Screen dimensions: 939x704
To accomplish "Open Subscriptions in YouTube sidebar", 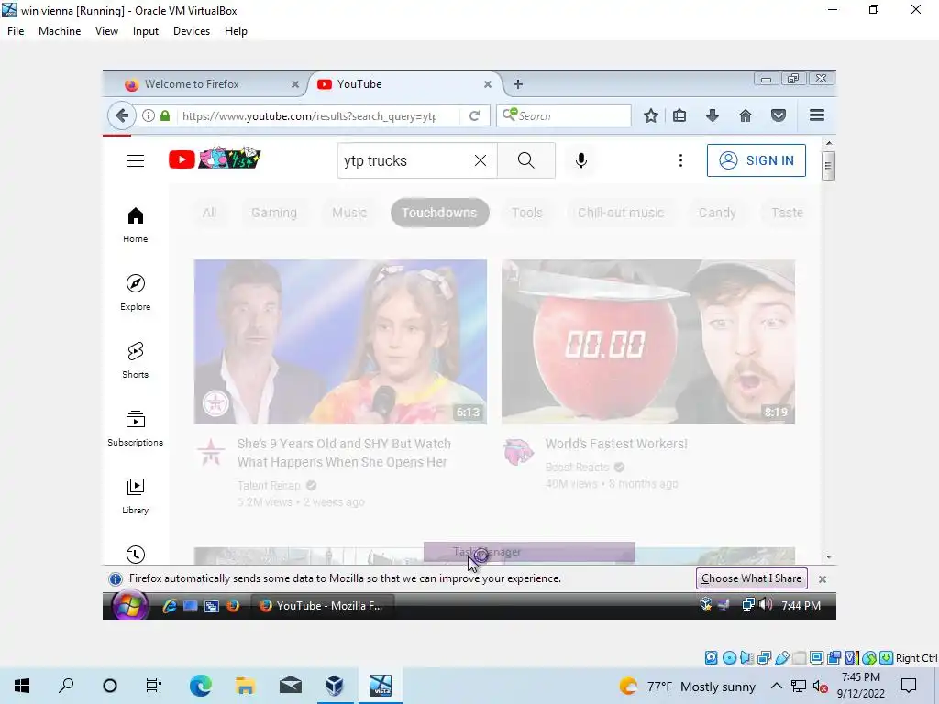I will (x=136, y=429).
